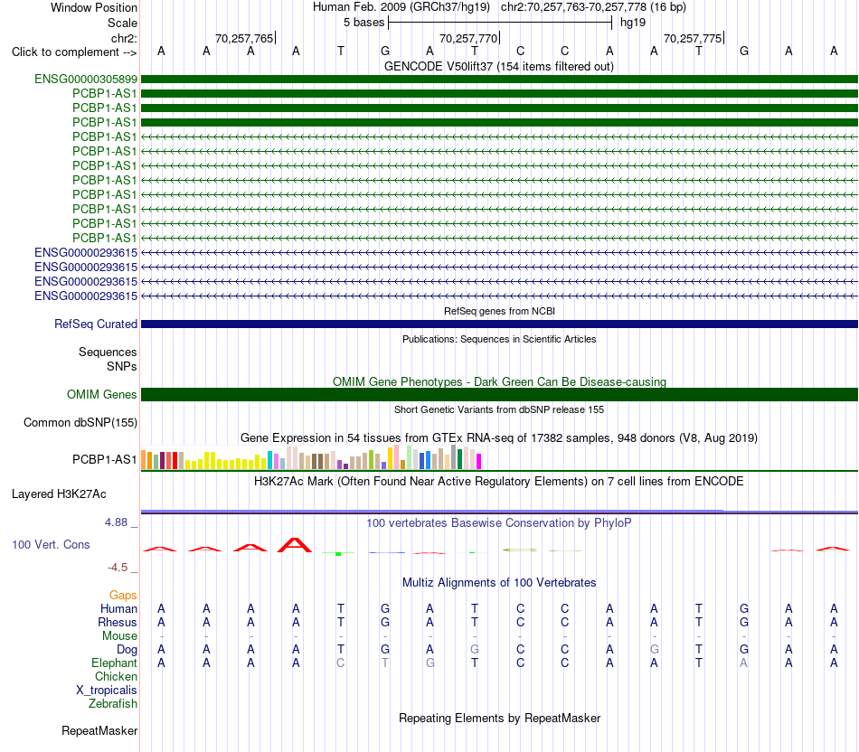Click the dark blue RefSeq Curated bar
This screenshot has height=752, width=859.
coord(499,324)
